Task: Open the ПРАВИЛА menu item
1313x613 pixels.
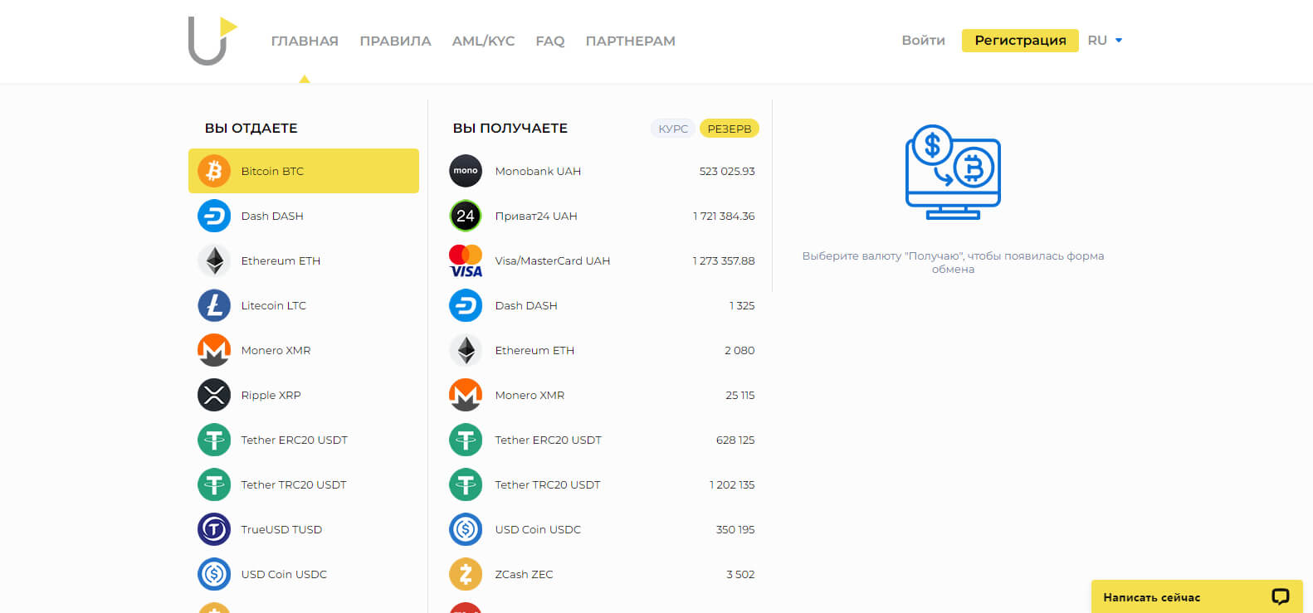Action: coord(395,41)
